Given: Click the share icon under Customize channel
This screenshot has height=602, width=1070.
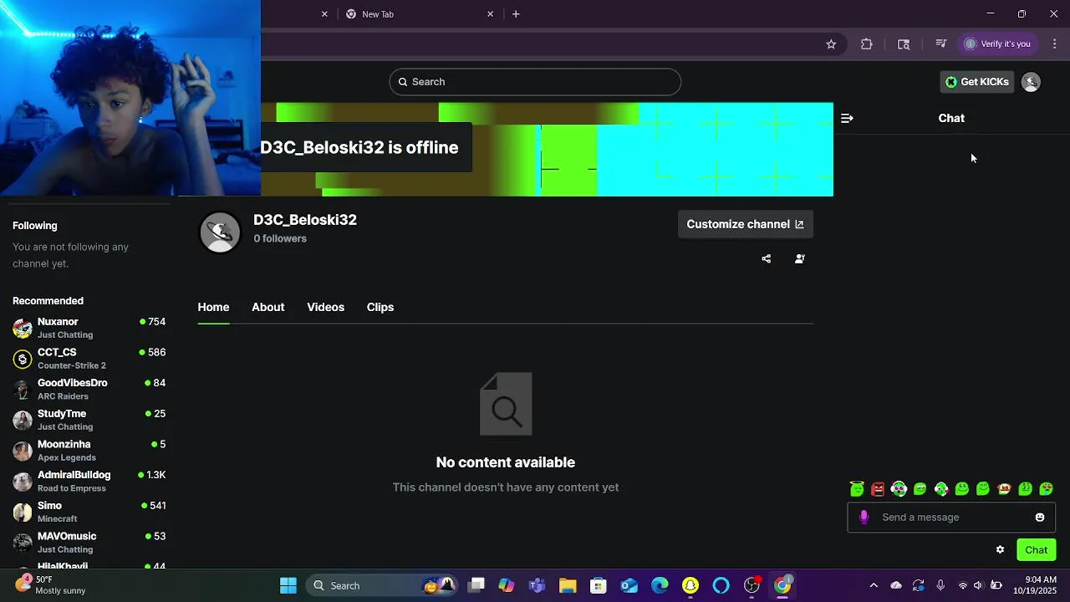Looking at the screenshot, I should click(x=767, y=259).
